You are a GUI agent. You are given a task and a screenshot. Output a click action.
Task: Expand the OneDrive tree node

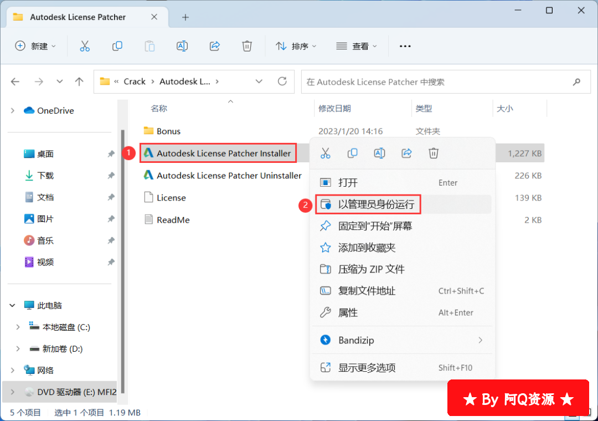point(13,111)
